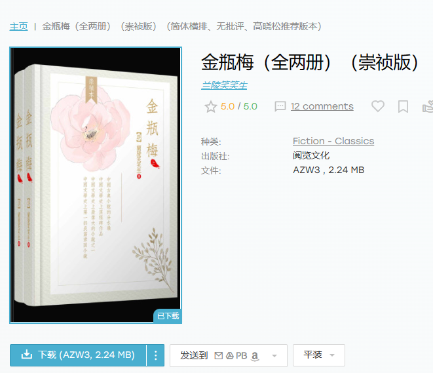Click the 金瓶梅 book cover thumbnail
Viewport: 433px width, 373px height.
point(96,185)
